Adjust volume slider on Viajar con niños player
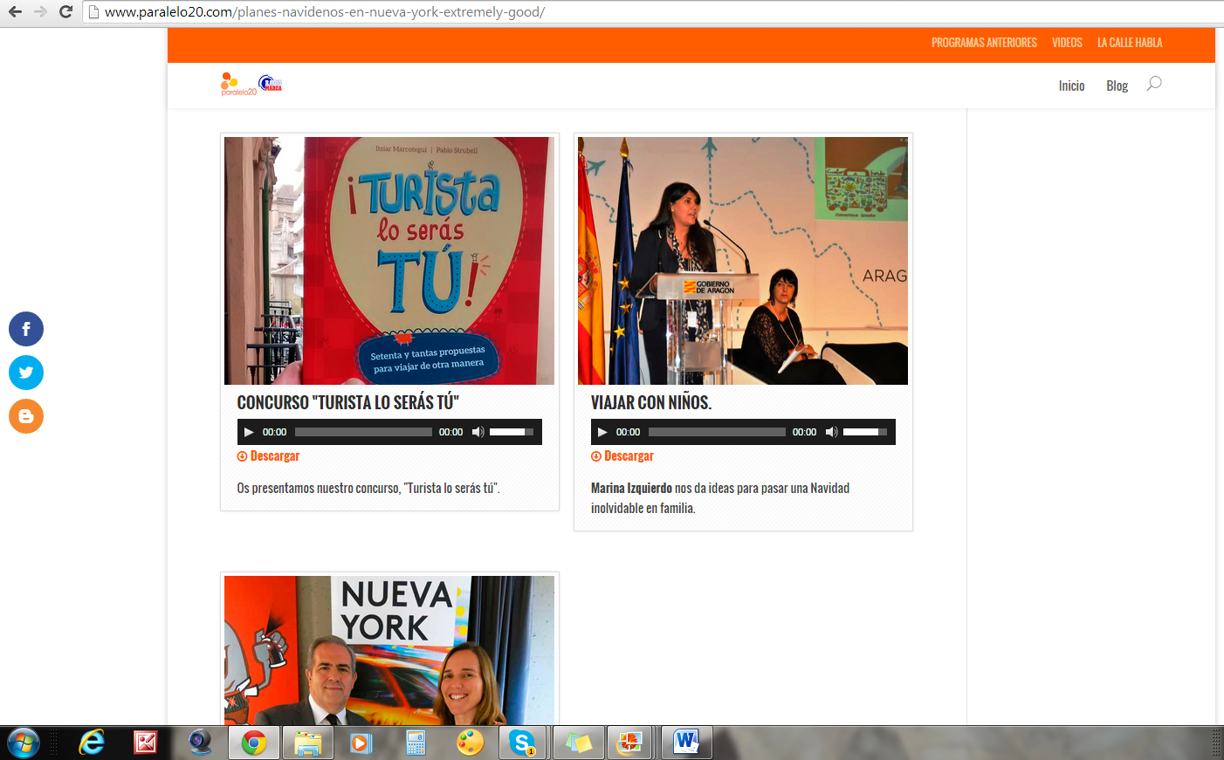Screen dimensions: 1224x760 point(864,432)
